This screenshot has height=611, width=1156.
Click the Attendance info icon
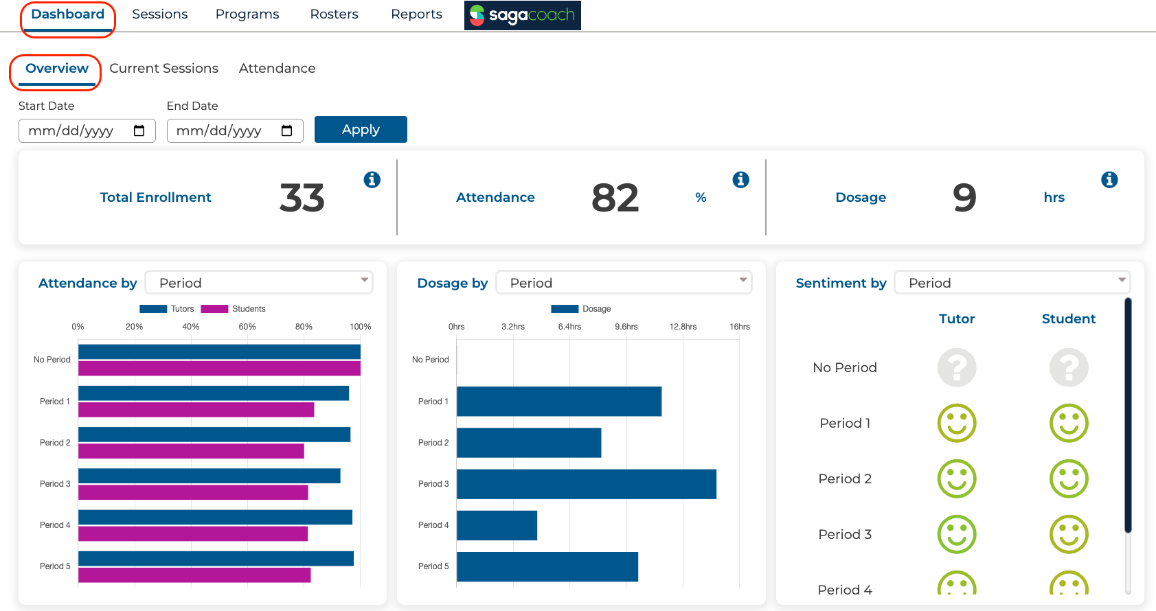pyautogui.click(x=740, y=180)
